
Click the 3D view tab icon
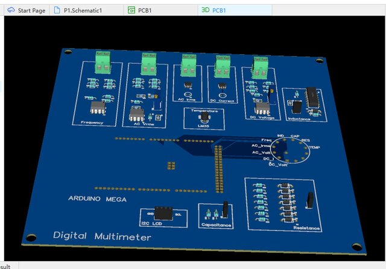(x=205, y=10)
